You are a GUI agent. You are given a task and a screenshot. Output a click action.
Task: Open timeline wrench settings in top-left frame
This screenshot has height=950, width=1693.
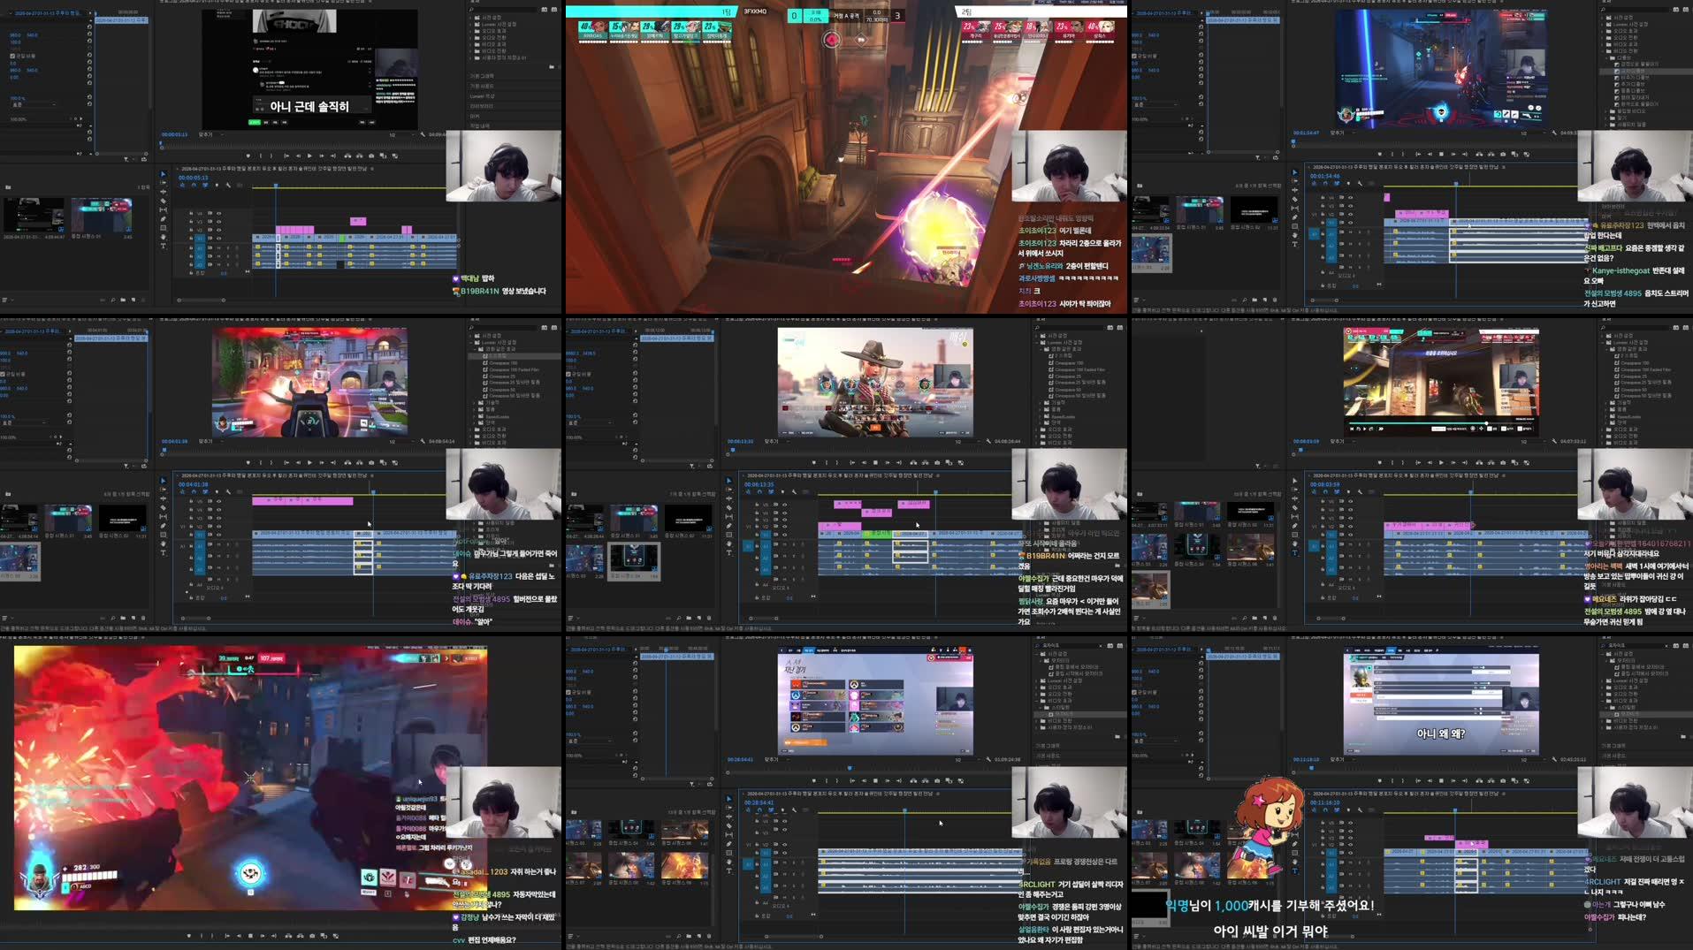click(x=228, y=186)
